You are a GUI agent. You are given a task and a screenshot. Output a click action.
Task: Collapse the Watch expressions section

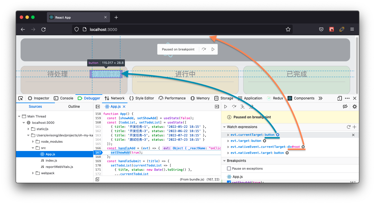click(224, 127)
